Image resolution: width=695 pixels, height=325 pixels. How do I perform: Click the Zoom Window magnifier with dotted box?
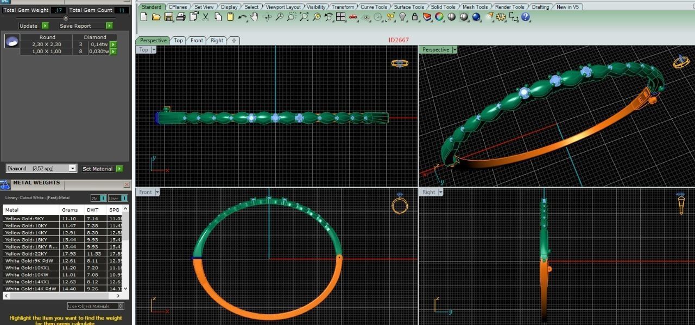pos(292,17)
